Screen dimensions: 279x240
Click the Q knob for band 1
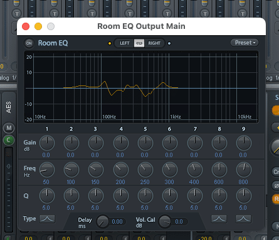[47, 196]
